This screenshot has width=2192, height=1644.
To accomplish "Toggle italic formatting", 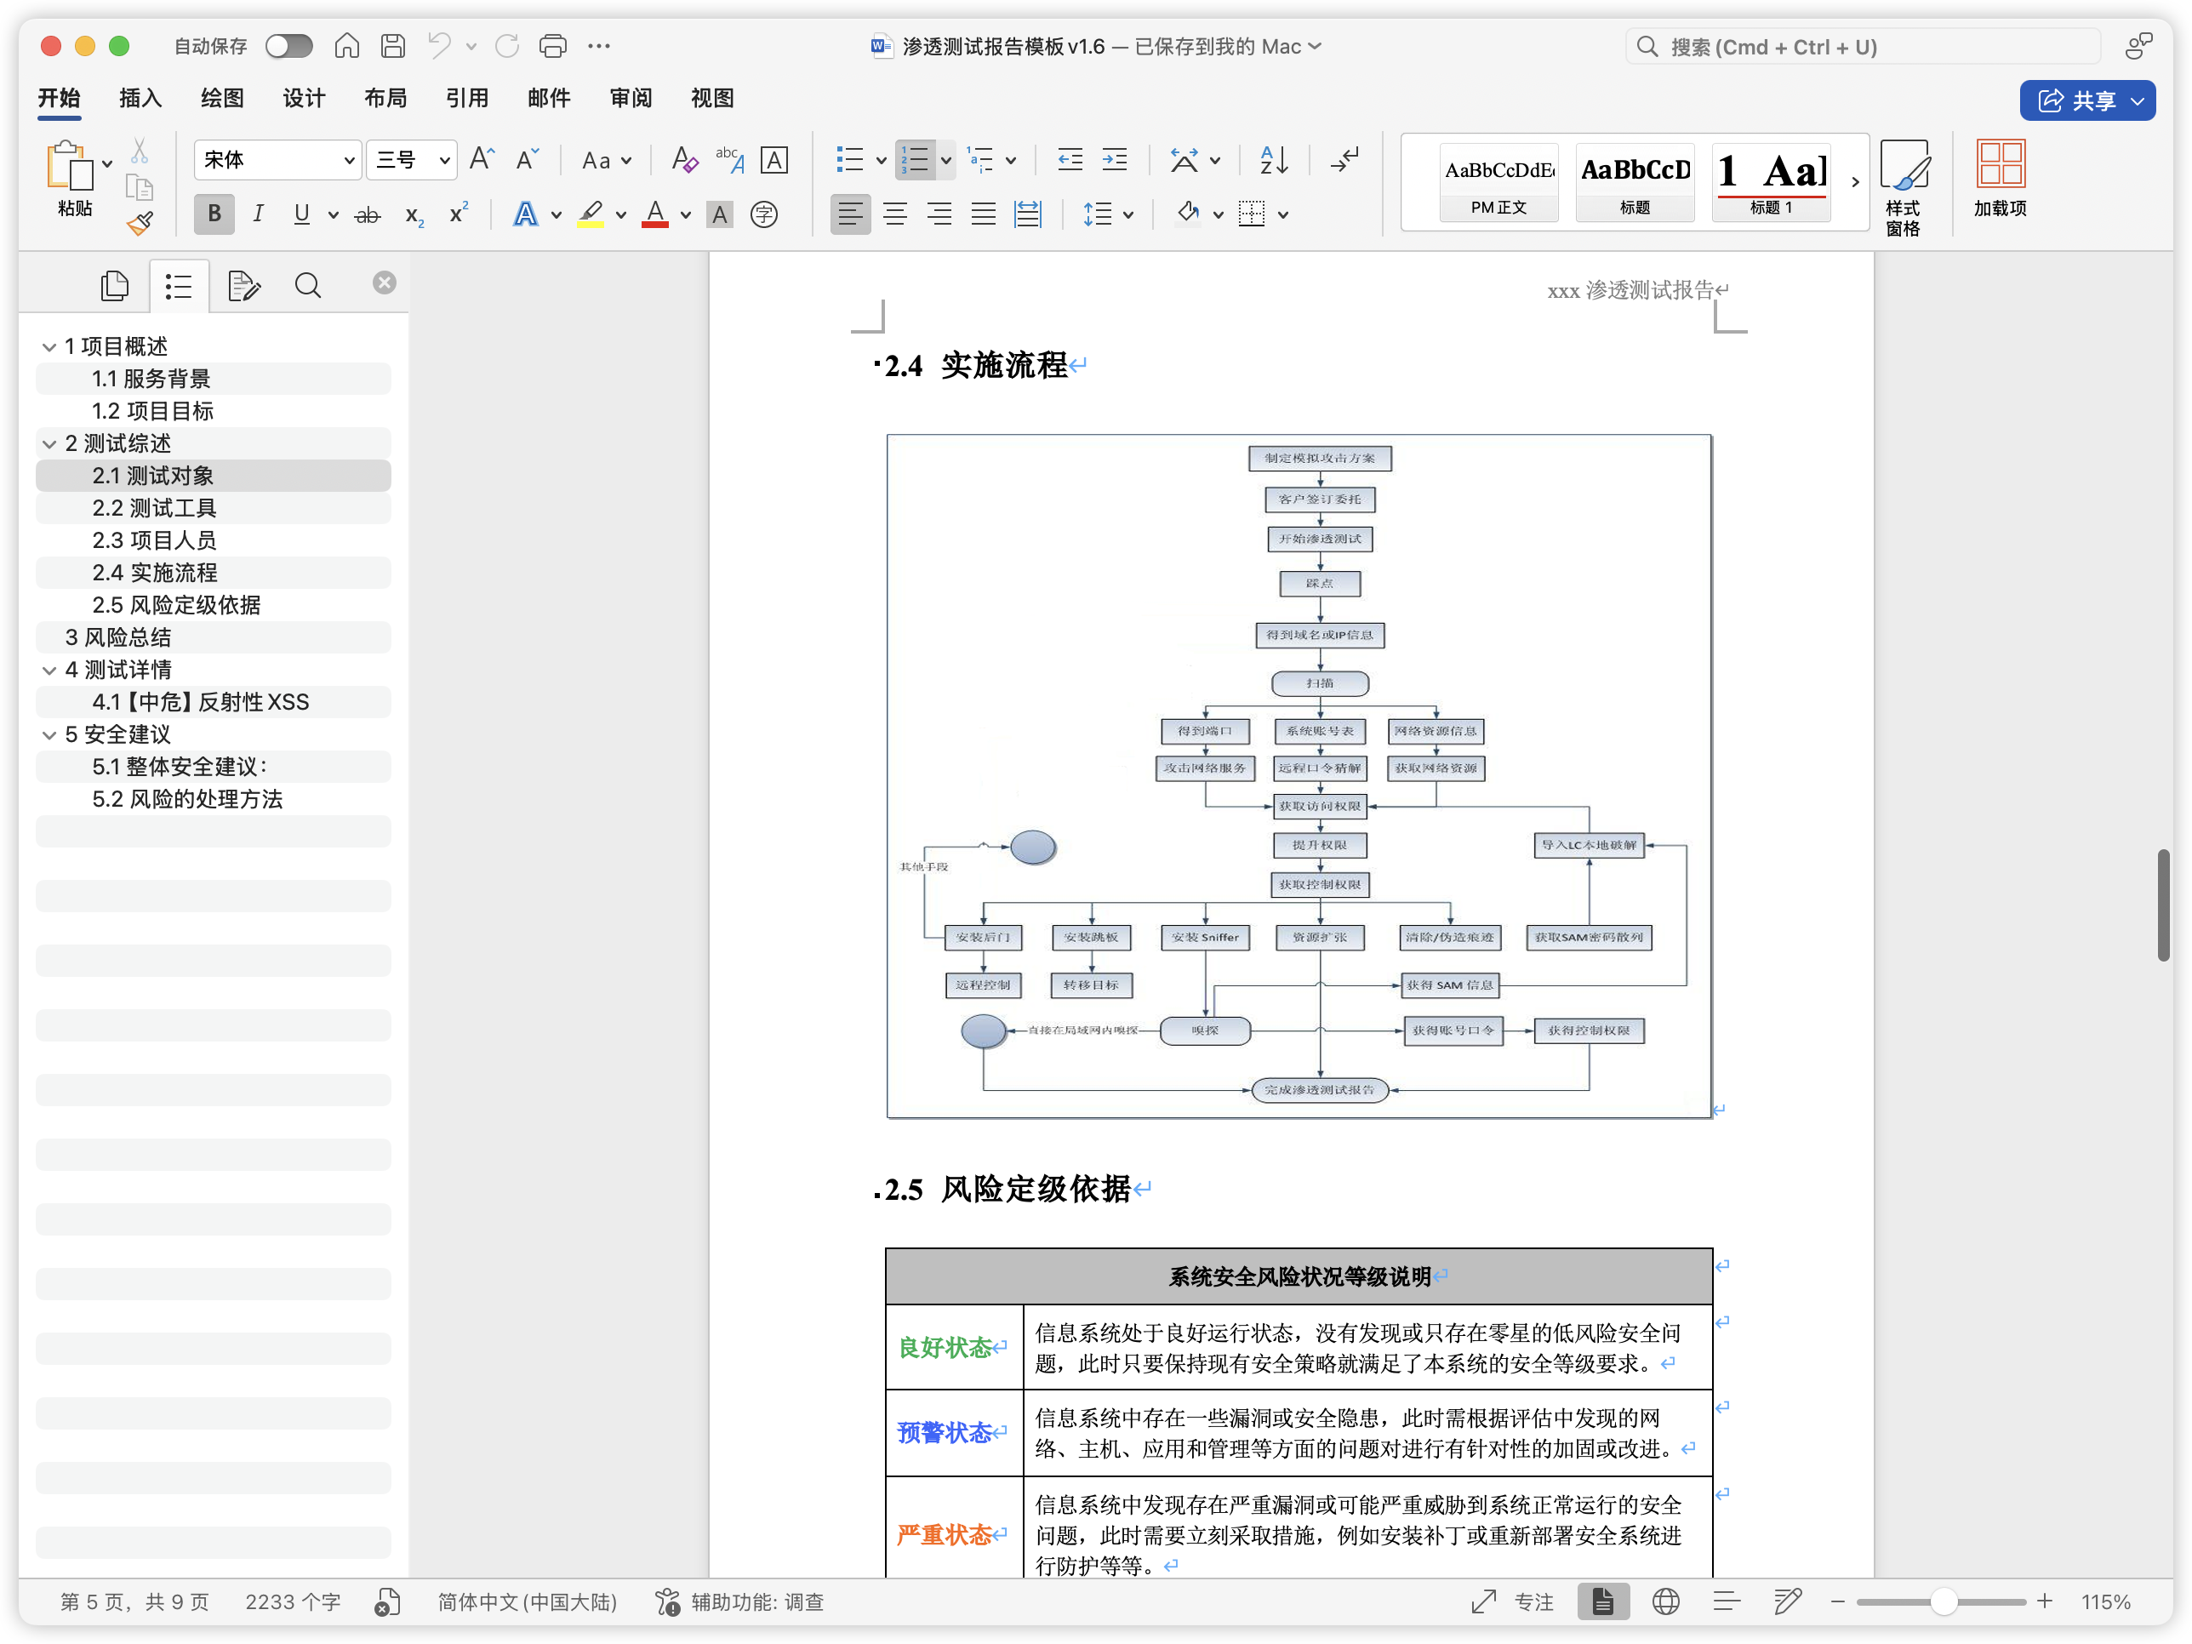I will (x=258, y=214).
